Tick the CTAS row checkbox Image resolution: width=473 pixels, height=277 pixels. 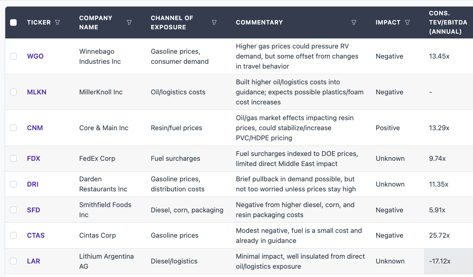[14, 235]
